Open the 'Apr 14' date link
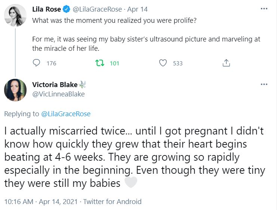277x210 pixels. [138, 9]
